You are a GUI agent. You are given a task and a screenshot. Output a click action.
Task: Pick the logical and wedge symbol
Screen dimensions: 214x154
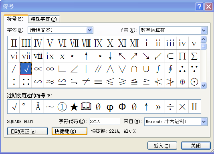pyautogui.click(x=110, y=69)
